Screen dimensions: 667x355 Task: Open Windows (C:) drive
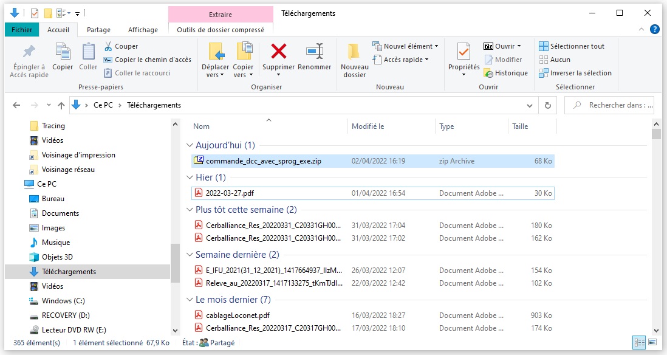[x=57, y=301]
